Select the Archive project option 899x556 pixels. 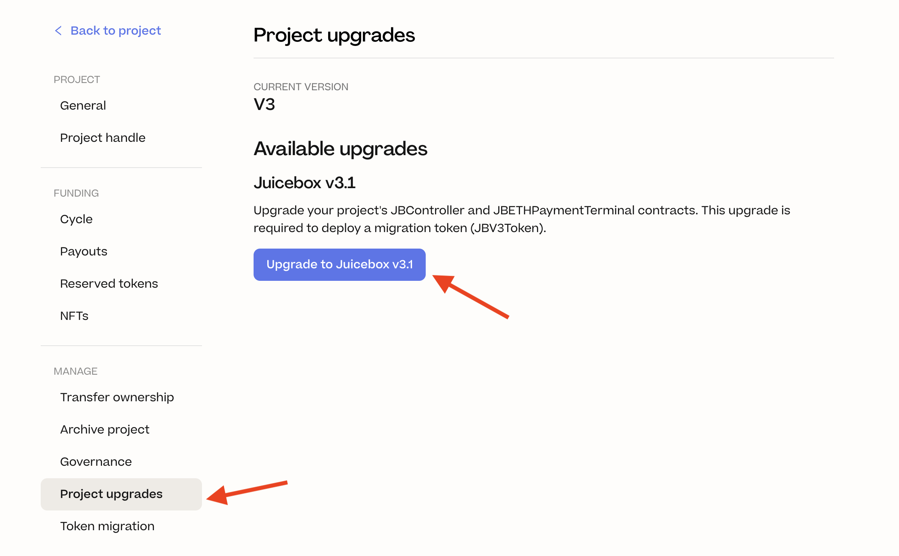105,429
